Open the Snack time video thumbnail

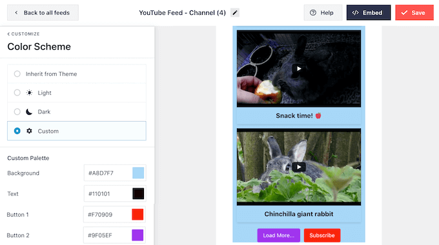[299, 68]
